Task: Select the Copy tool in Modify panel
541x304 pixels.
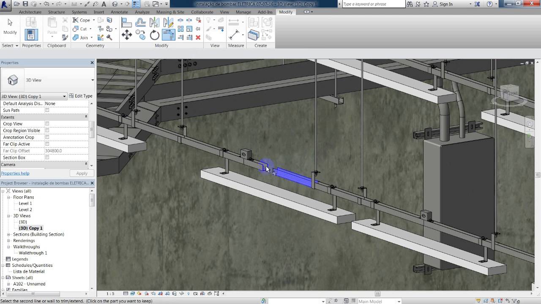Action: 140,35
